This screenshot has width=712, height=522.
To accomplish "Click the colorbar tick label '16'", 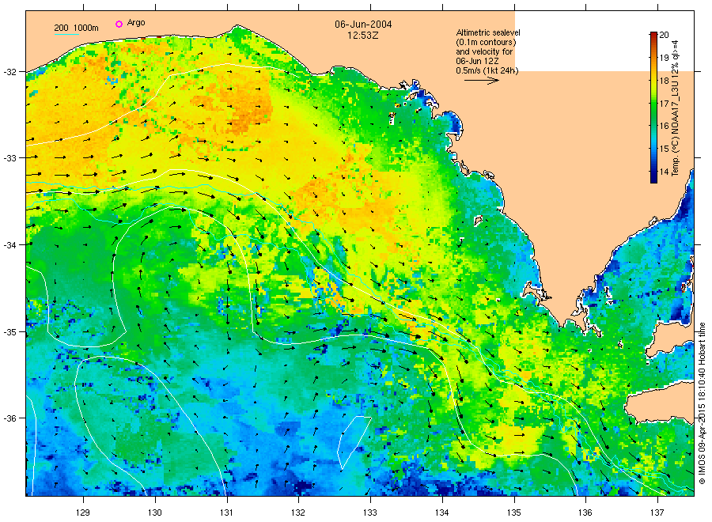I will (664, 126).
